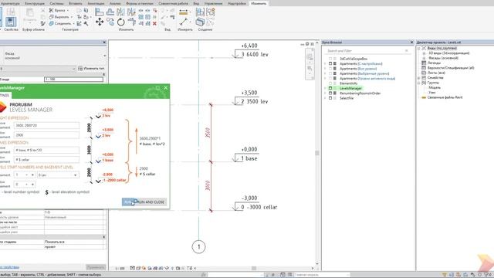
Task: Select the Copy tool next to Move
Action: click(x=110, y=22)
